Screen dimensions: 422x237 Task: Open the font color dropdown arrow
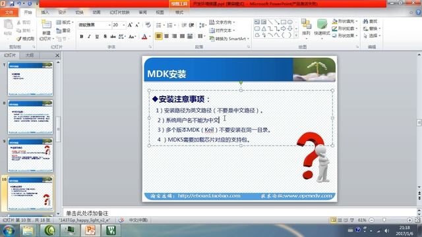(x=150, y=37)
